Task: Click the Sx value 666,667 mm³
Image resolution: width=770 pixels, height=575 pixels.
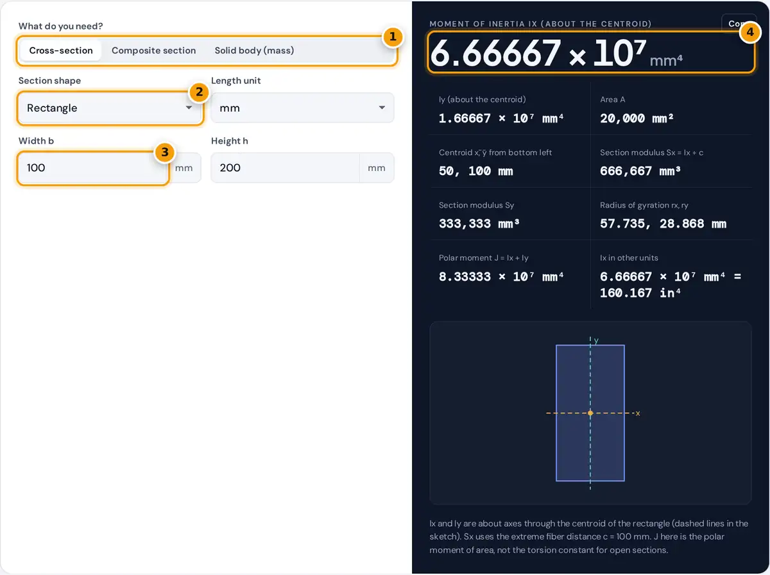Action: click(x=640, y=171)
